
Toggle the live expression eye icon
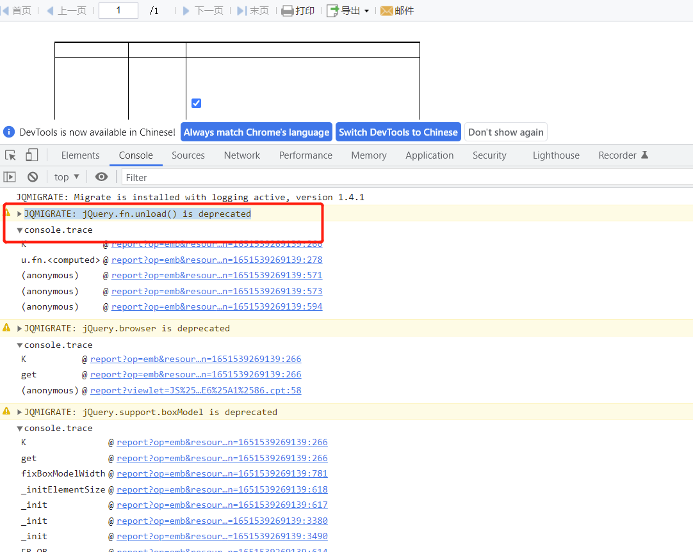(x=101, y=177)
